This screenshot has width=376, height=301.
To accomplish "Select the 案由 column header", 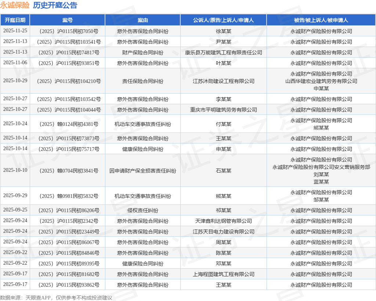I will (143, 20).
